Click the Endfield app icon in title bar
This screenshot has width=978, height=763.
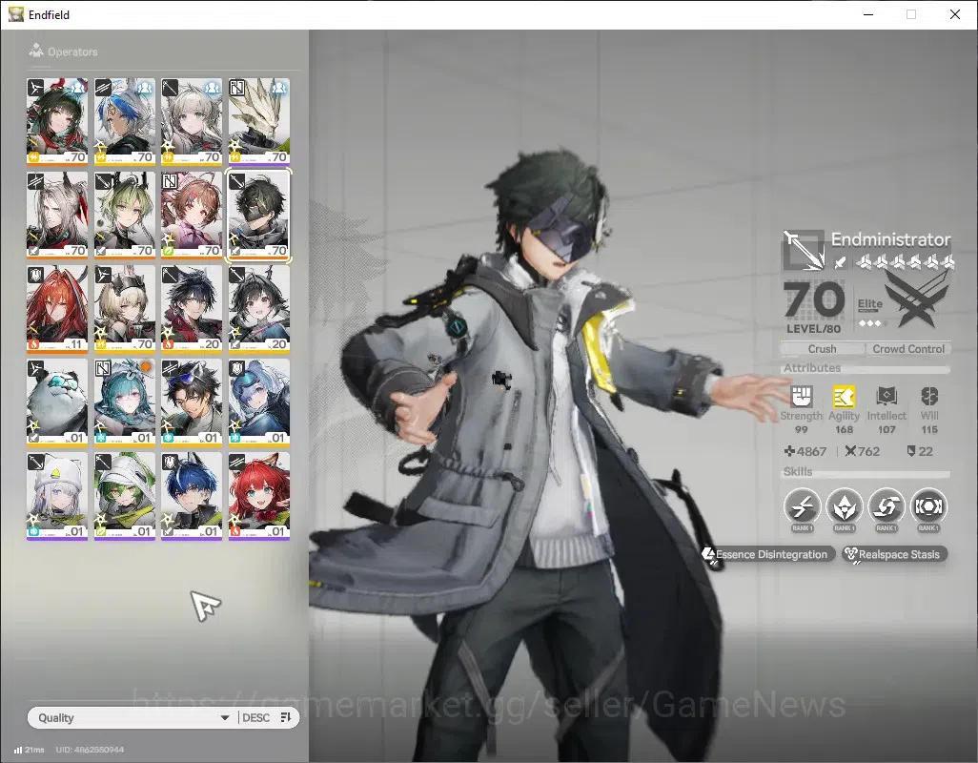tap(15, 14)
